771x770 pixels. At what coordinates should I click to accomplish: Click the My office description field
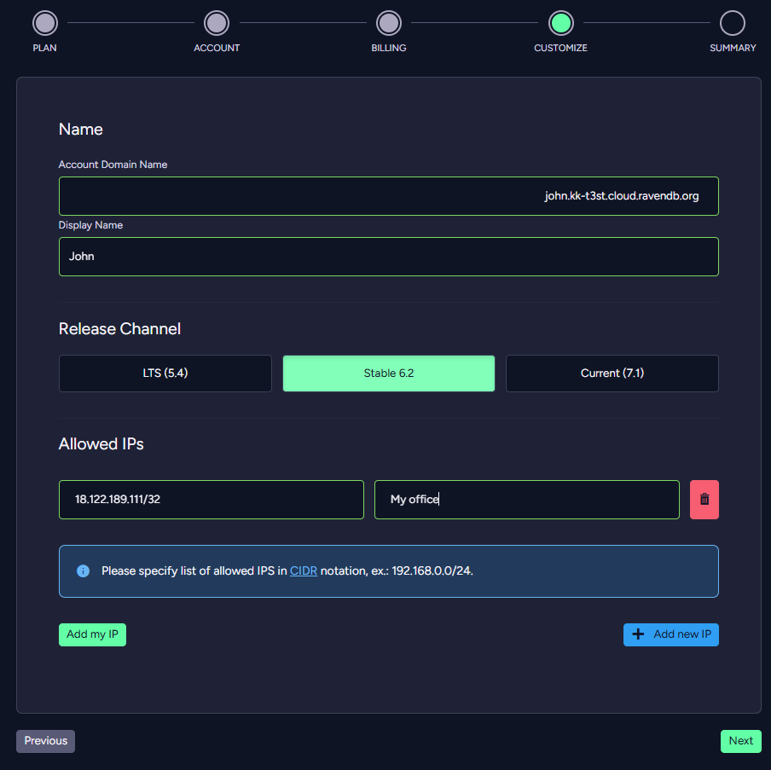pos(526,500)
